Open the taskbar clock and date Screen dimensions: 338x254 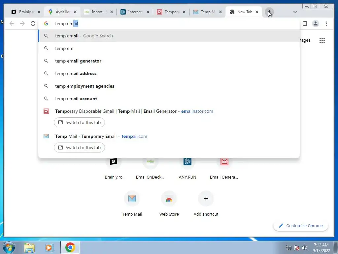pos(321,248)
